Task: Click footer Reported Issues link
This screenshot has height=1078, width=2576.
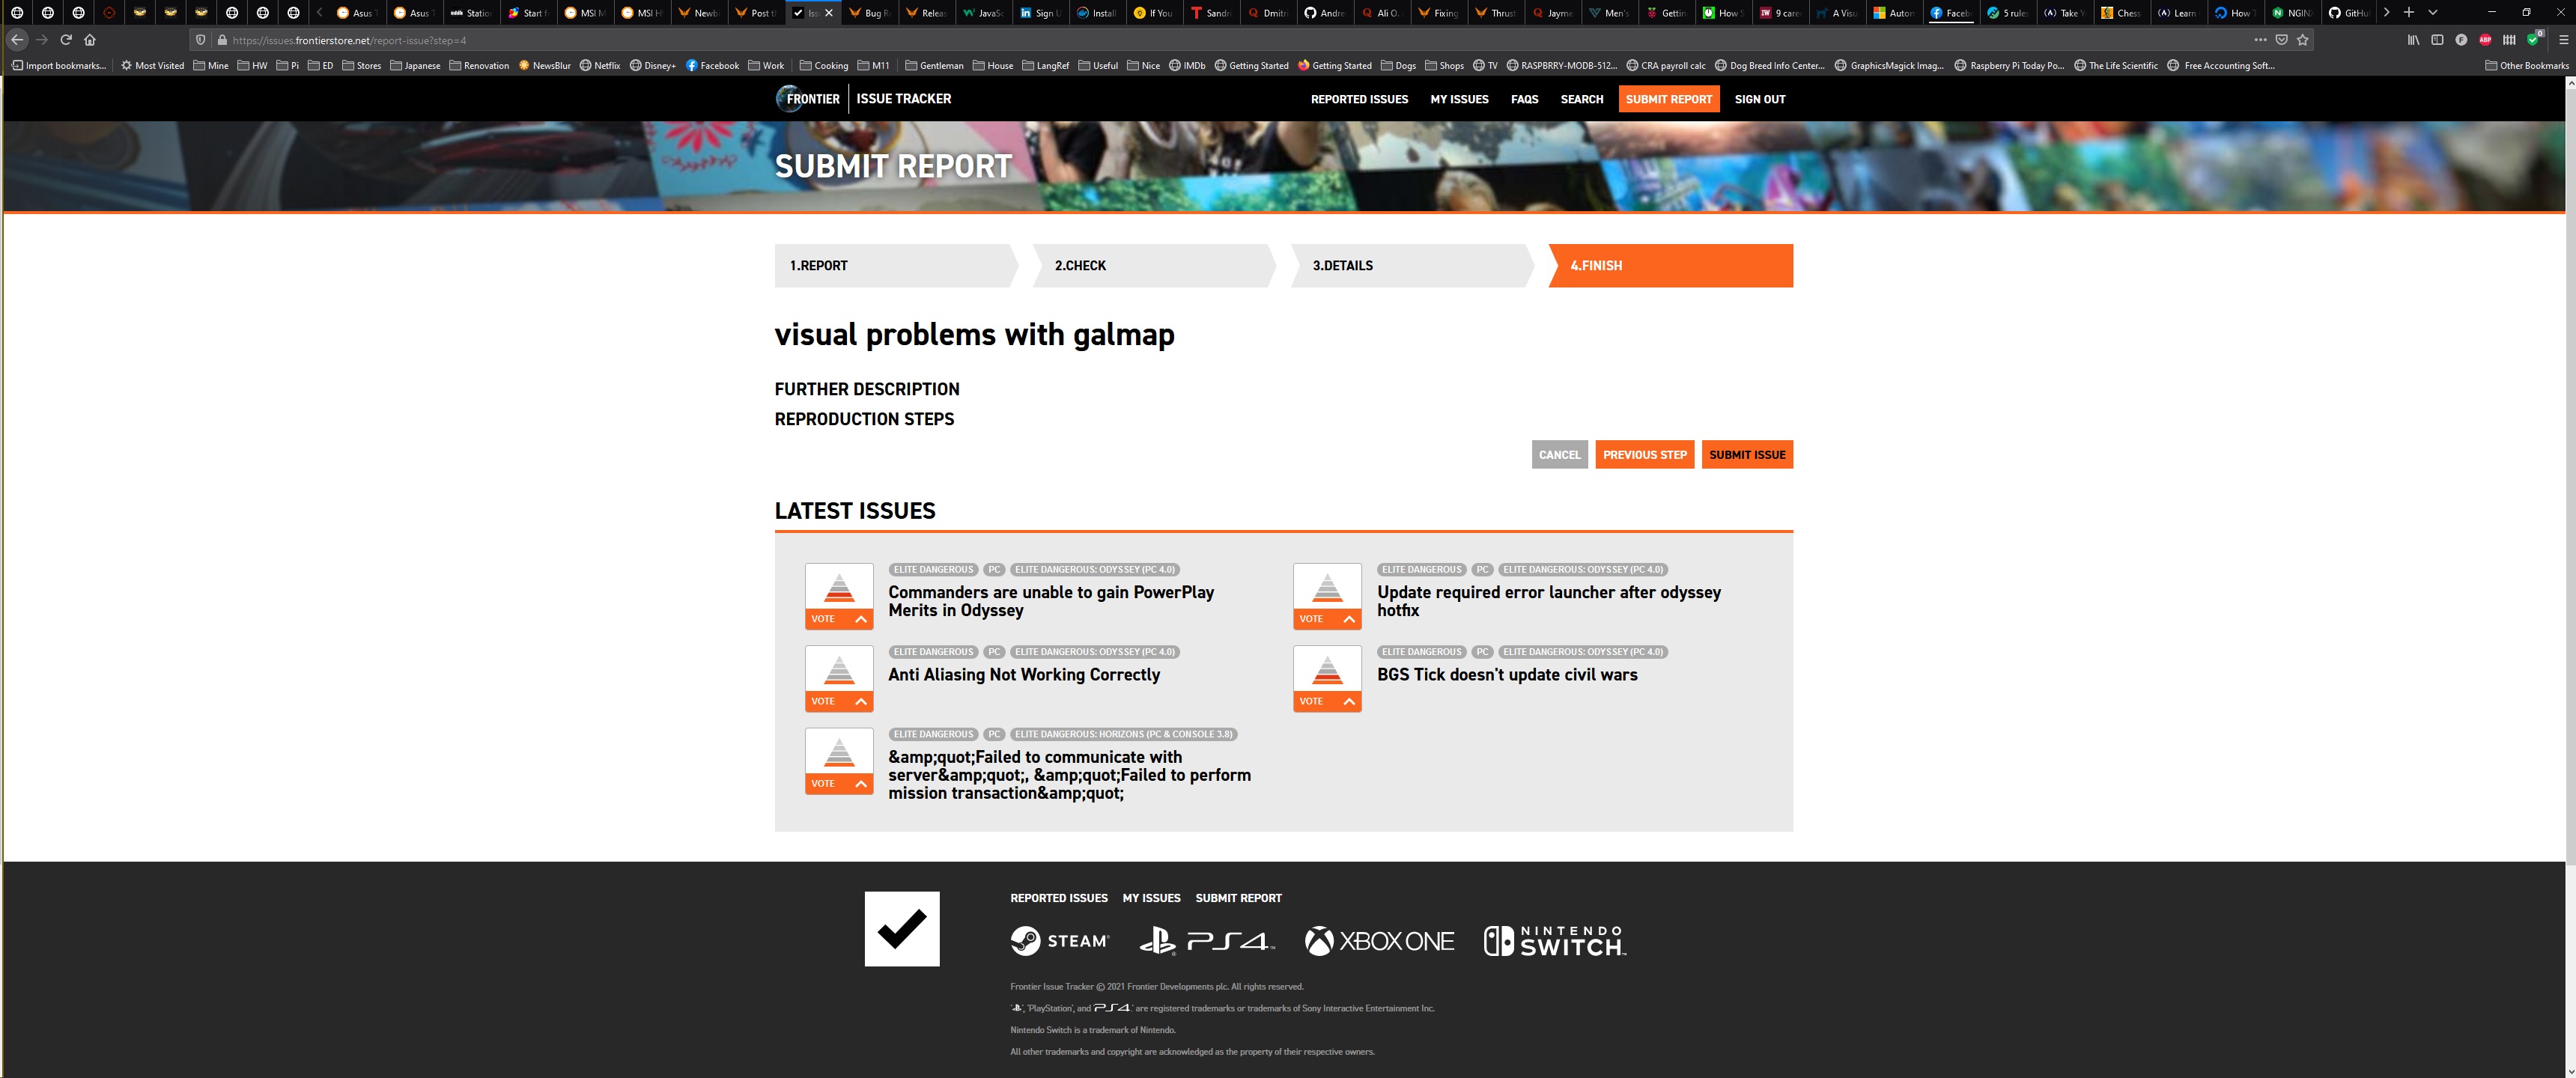Action: 1059,898
